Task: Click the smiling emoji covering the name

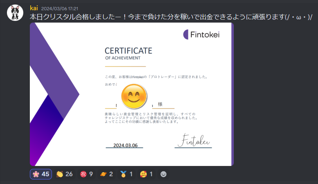Action: click(134, 96)
